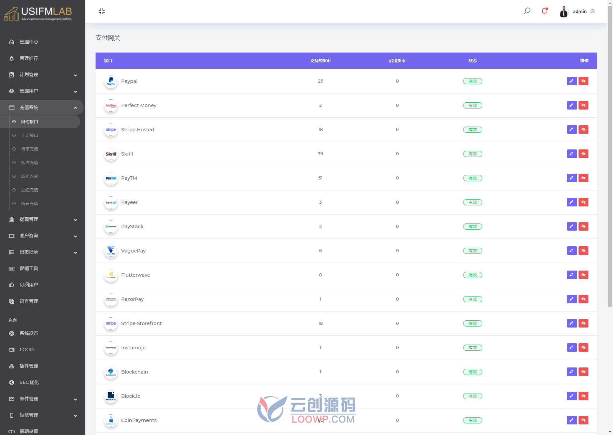The height and width of the screenshot is (435, 613).
Task: Disable the Skrill gateway
Action: coord(583,154)
